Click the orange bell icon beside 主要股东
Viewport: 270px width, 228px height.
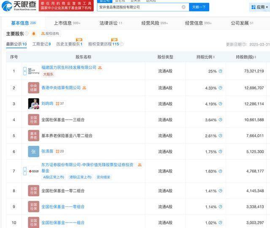tap(34, 33)
